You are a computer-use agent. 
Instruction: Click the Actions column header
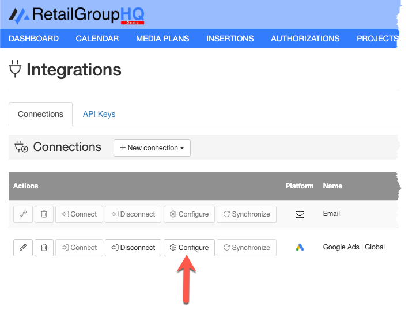click(26, 186)
